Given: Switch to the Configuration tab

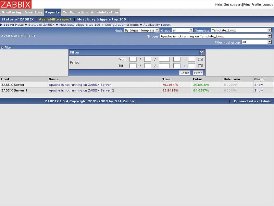Looking at the screenshot, I should (x=75, y=12).
